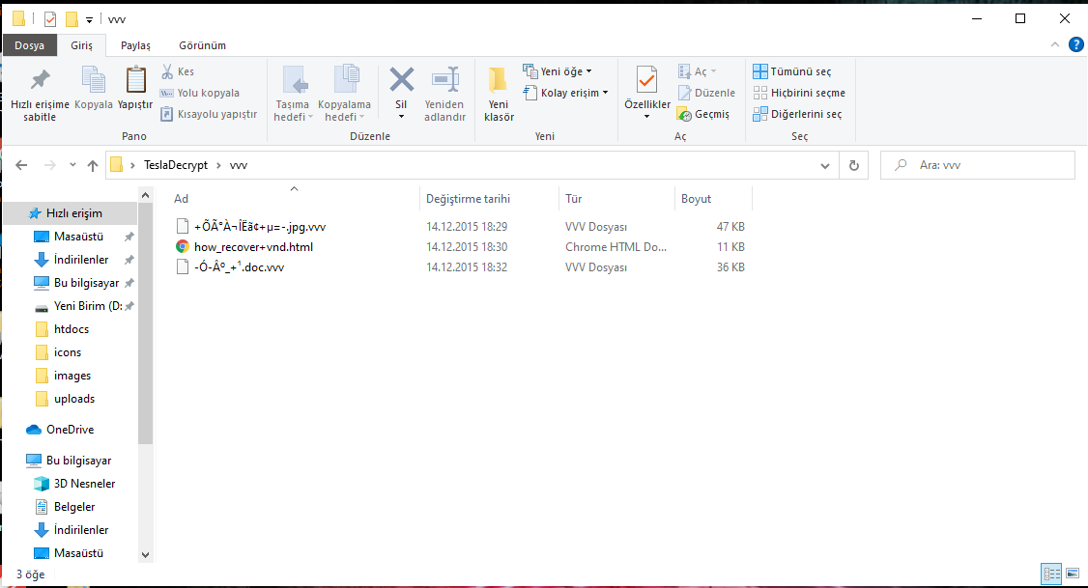1088x588 pixels.
Task: Open Taşıma hedefi move-to menu
Action: point(293,95)
